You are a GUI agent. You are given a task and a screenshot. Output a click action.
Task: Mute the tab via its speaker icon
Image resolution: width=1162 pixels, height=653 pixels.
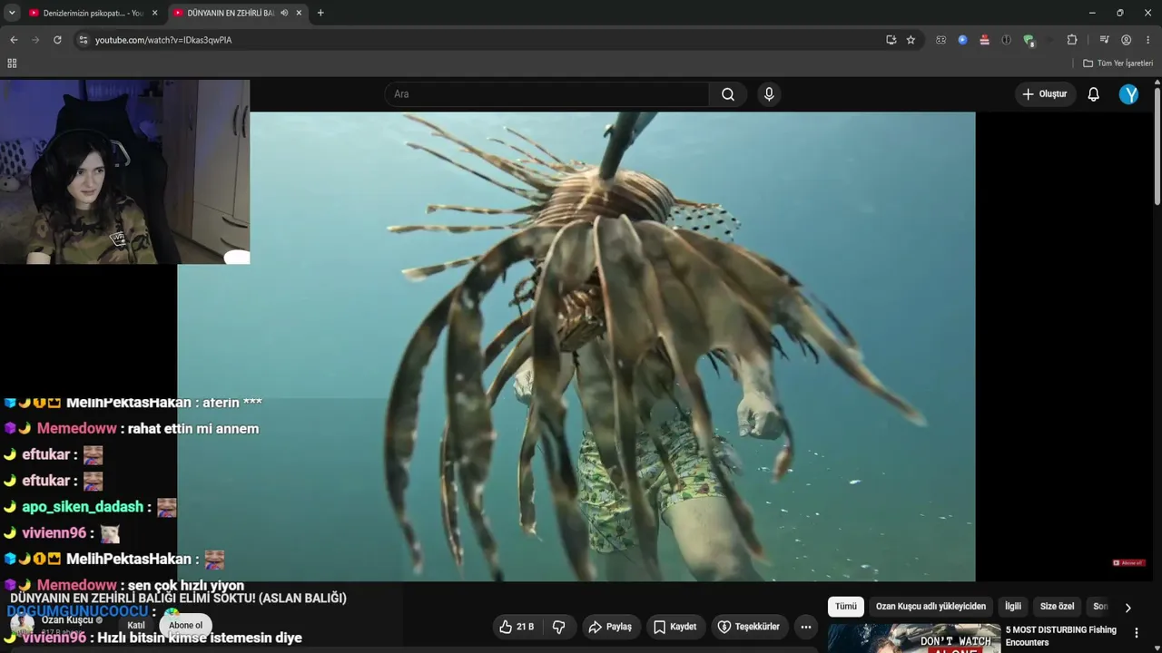pyautogui.click(x=284, y=13)
